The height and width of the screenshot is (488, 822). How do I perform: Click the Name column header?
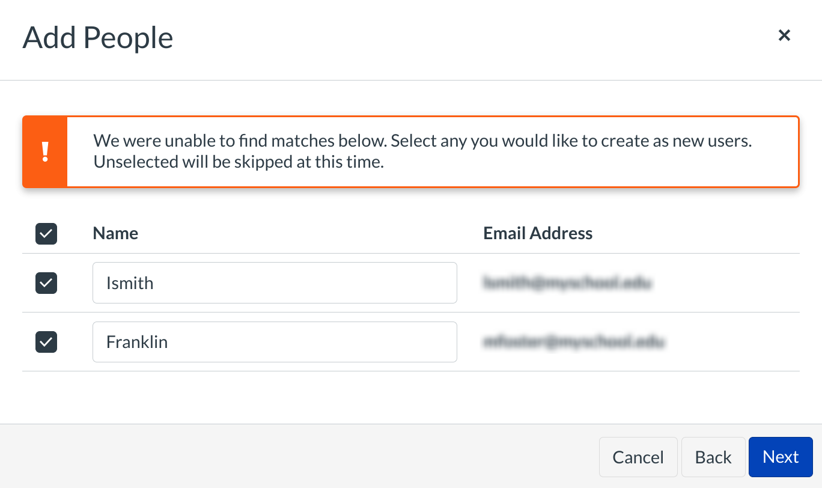click(x=115, y=233)
